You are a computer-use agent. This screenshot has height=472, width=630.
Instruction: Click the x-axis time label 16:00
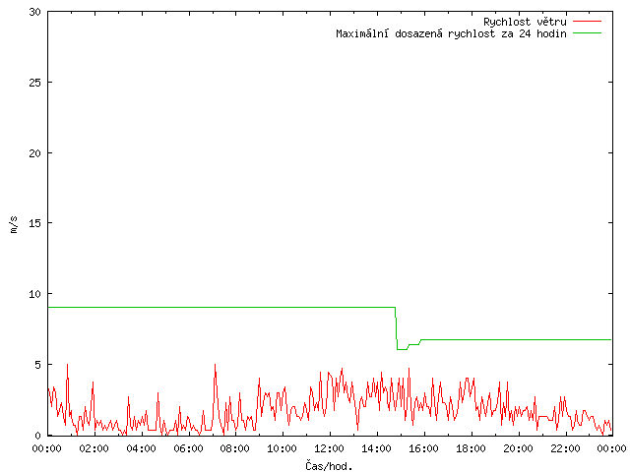(423, 448)
